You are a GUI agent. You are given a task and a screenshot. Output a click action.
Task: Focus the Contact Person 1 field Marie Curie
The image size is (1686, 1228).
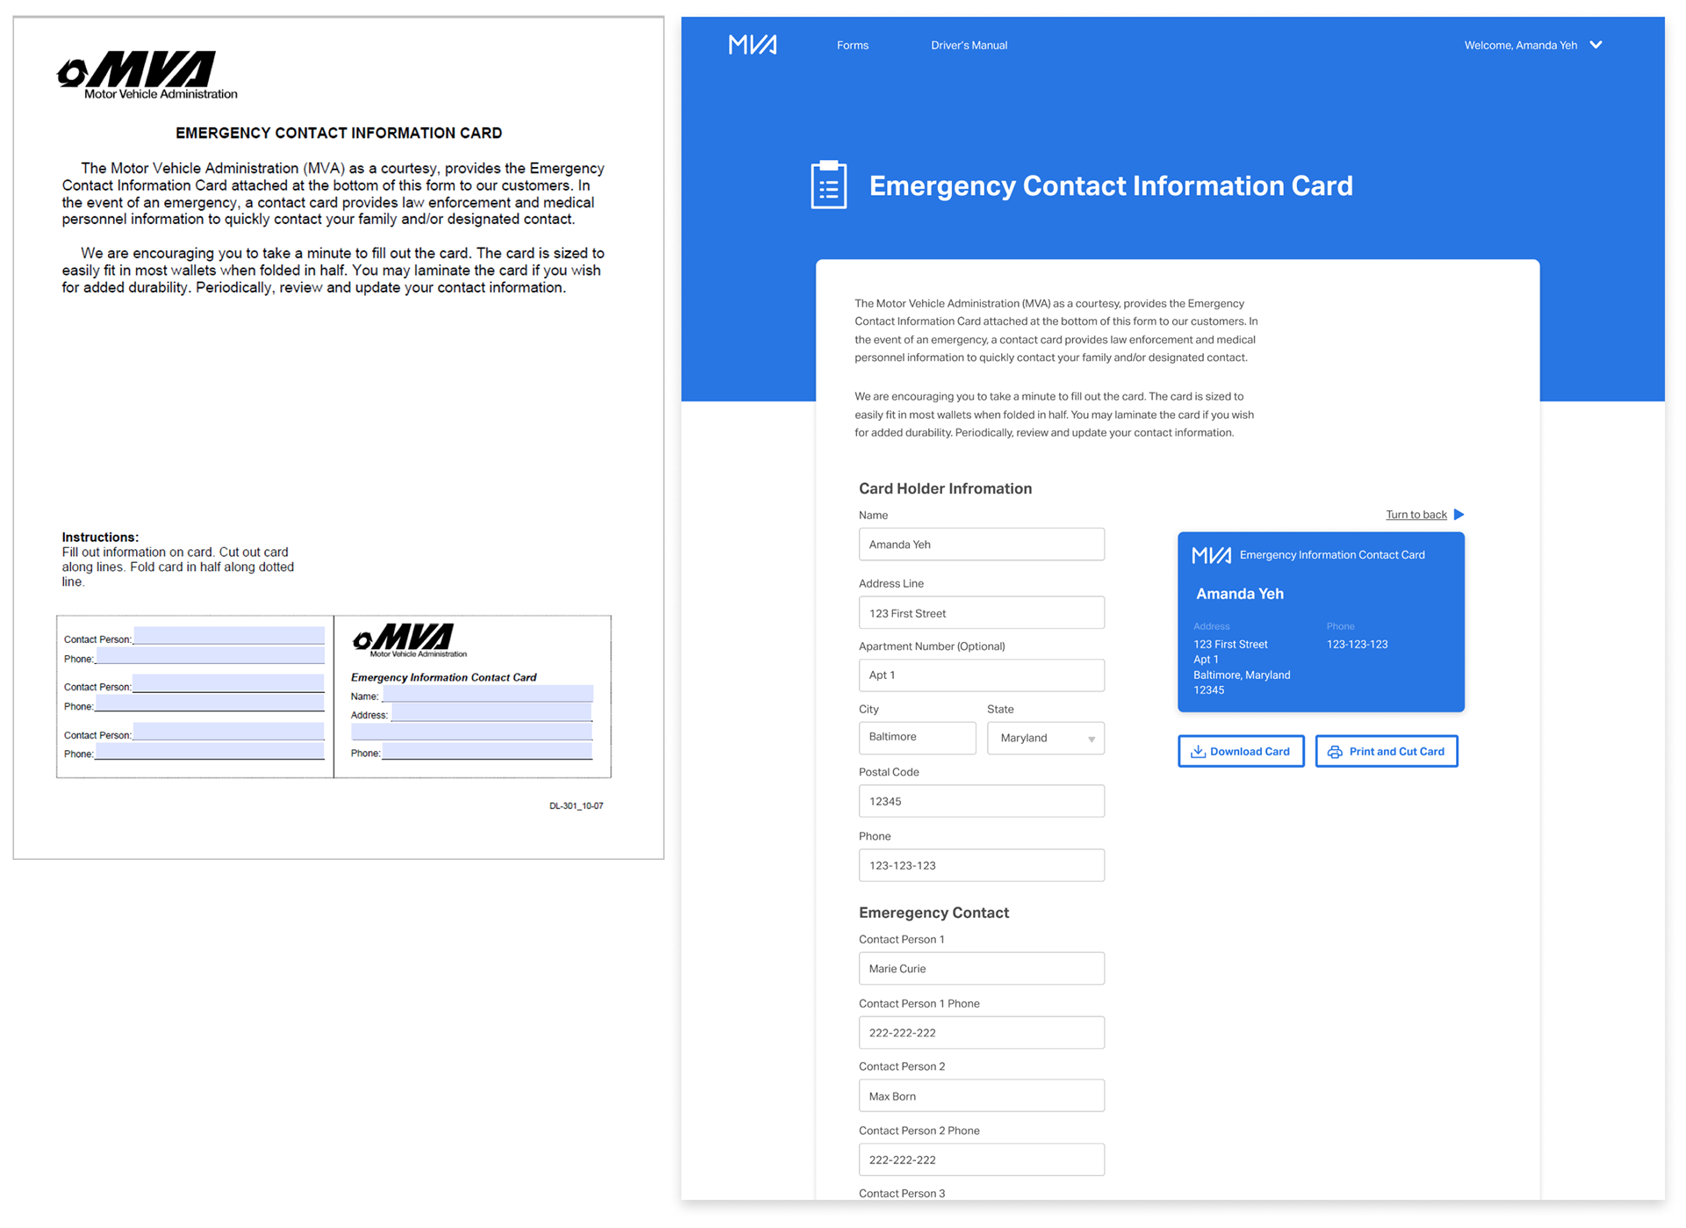coord(981,969)
